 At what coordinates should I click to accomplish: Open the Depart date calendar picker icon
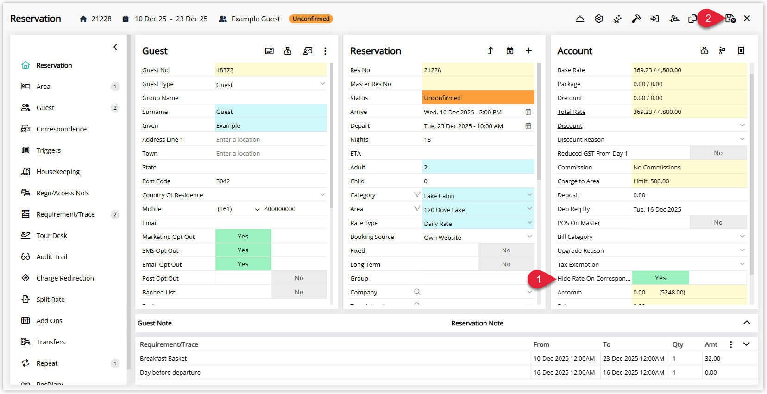point(528,126)
